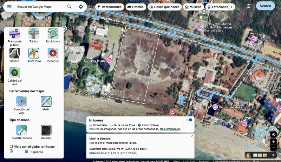
Task: Select the Restaurantes category chip
Action: 110,7
